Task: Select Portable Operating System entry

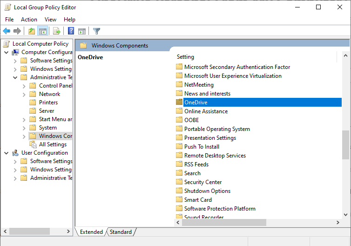Action: point(217,129)
